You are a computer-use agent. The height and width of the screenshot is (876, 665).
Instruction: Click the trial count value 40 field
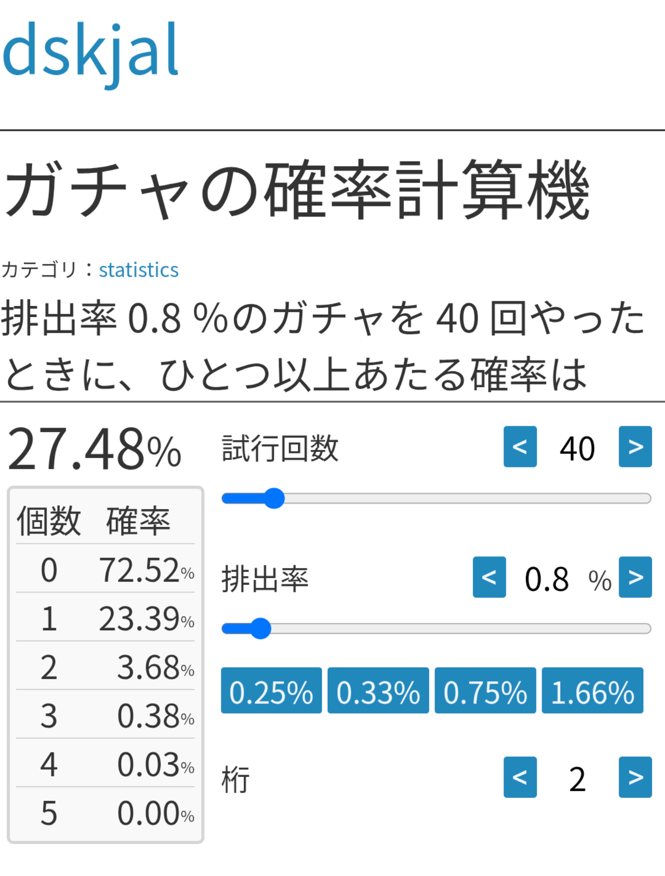(x=577, y=448)
